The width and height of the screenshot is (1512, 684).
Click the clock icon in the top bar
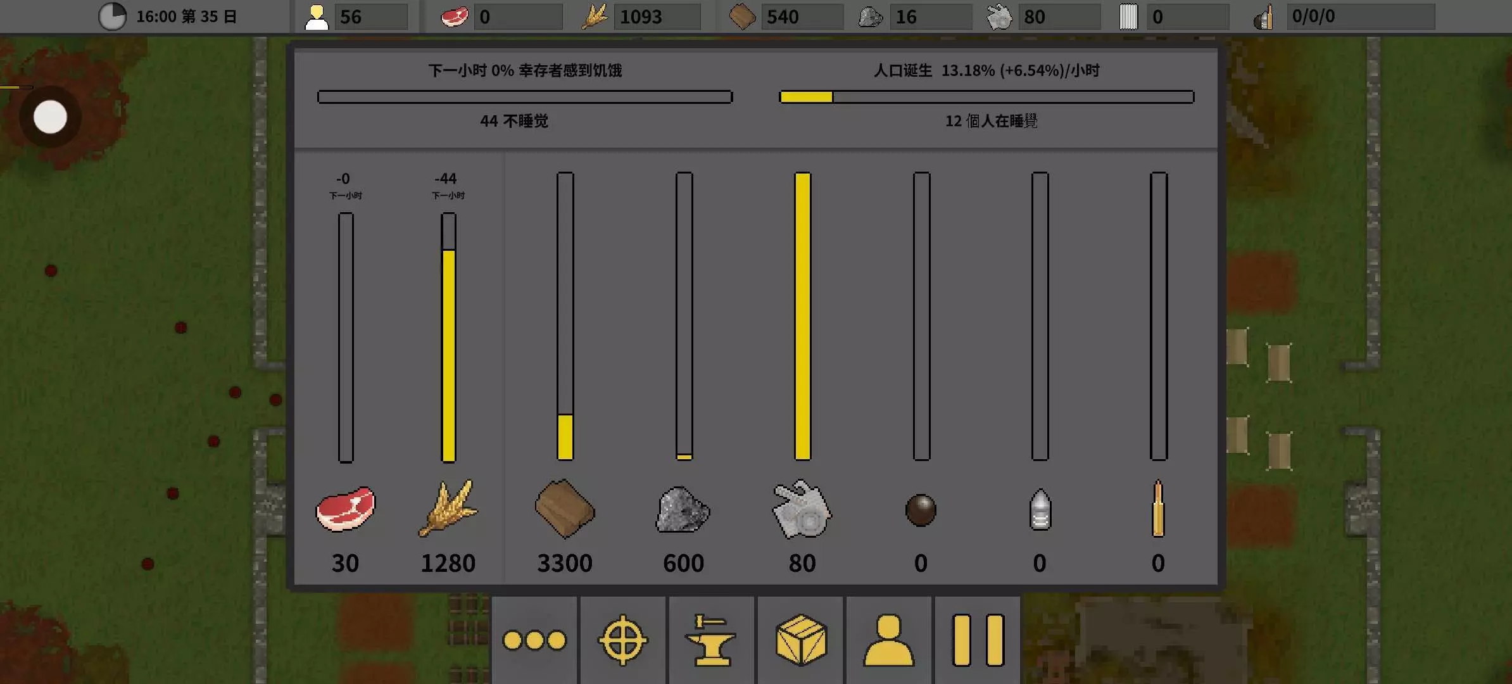pyautogui.click(x=112, y=16)
